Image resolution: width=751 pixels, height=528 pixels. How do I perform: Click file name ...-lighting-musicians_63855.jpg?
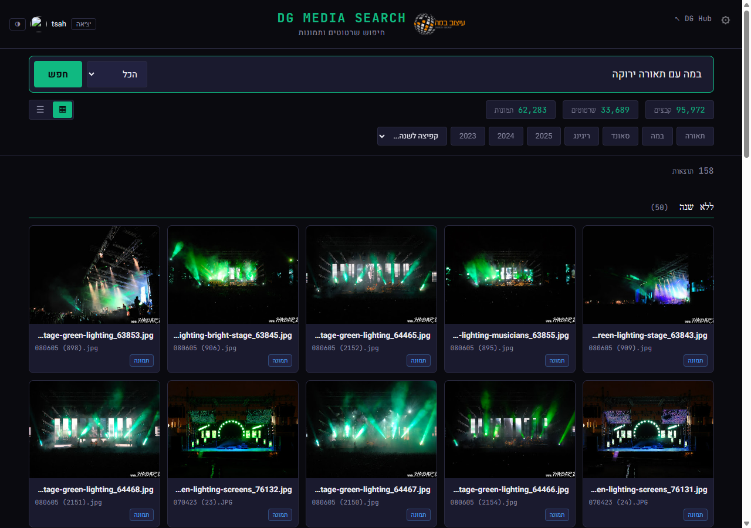510,336
